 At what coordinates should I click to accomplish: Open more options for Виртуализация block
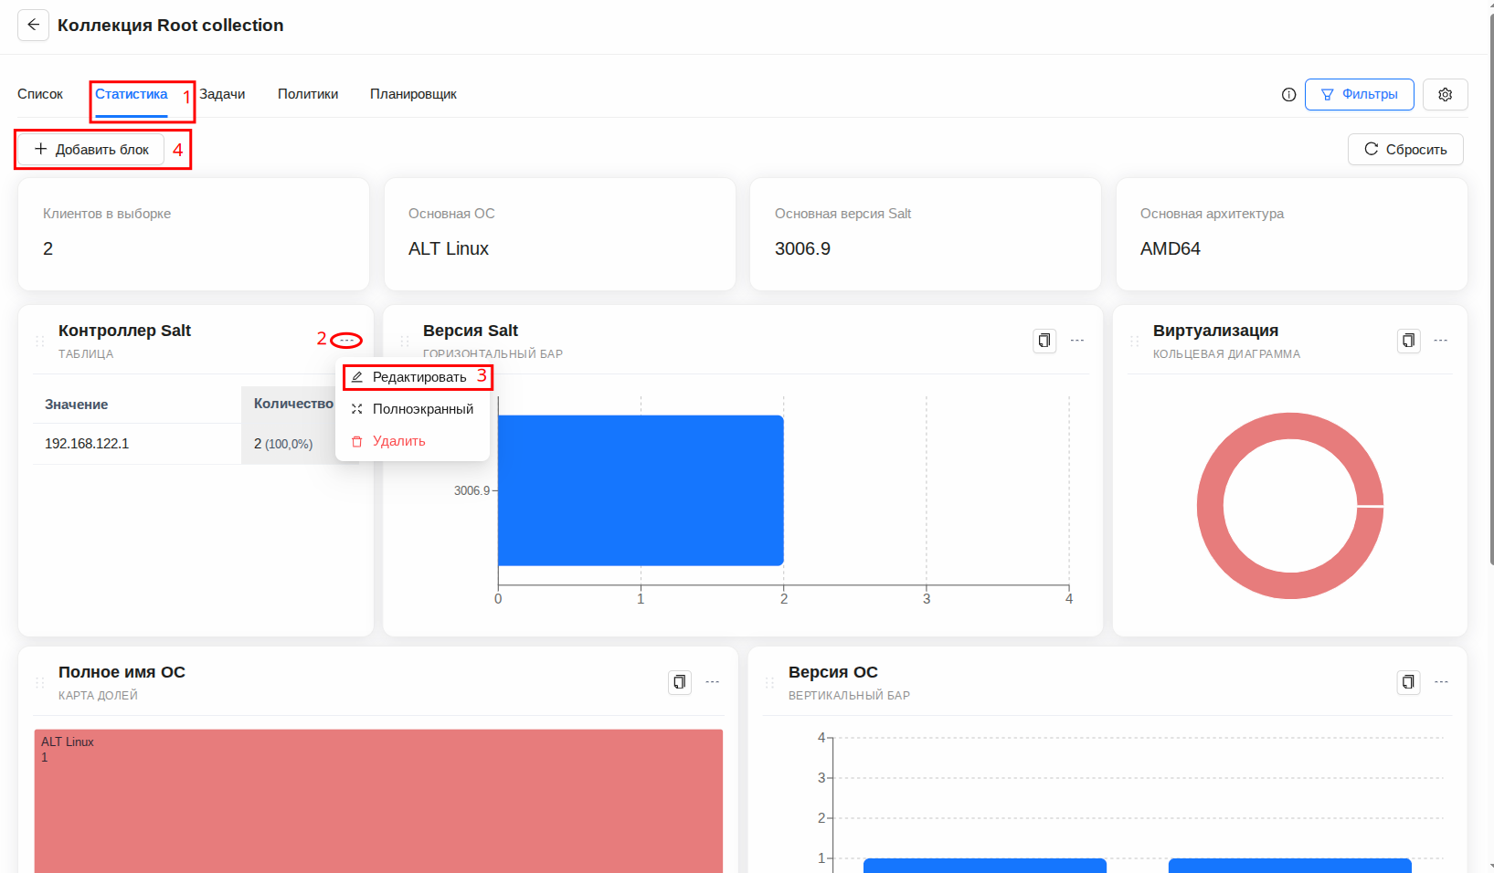pos(1441,341)
